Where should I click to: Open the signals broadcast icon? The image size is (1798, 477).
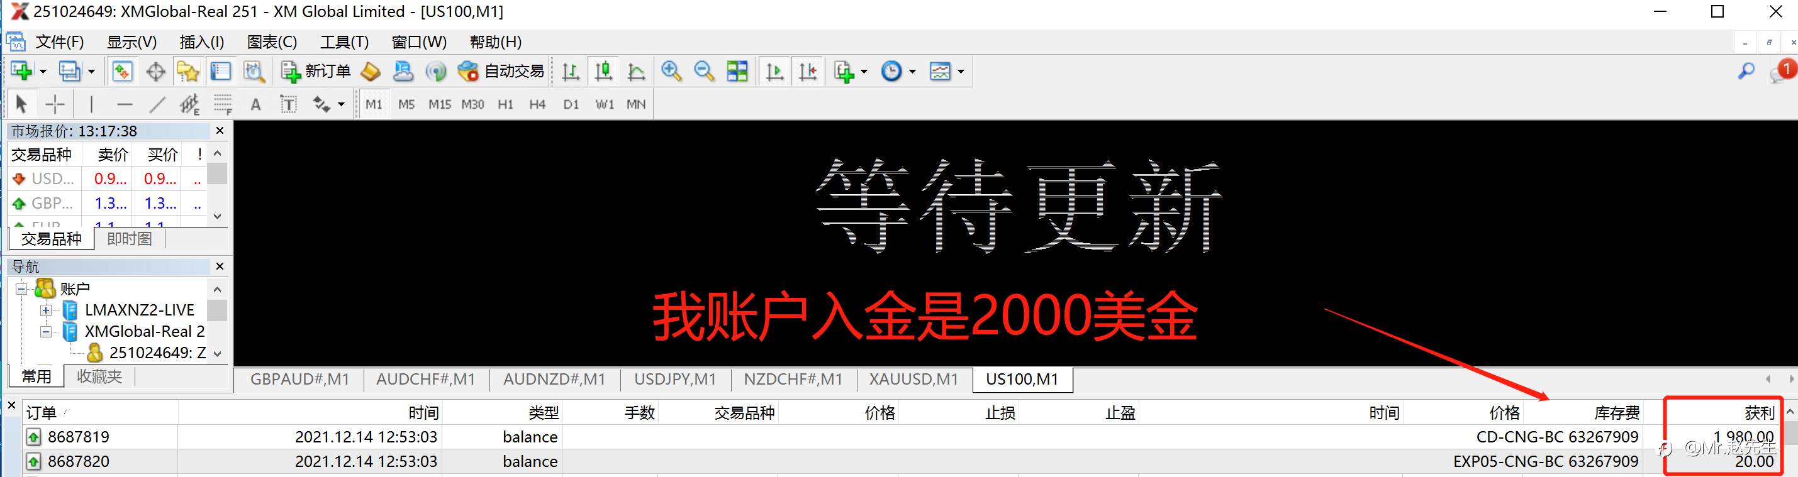coord(435,71)
